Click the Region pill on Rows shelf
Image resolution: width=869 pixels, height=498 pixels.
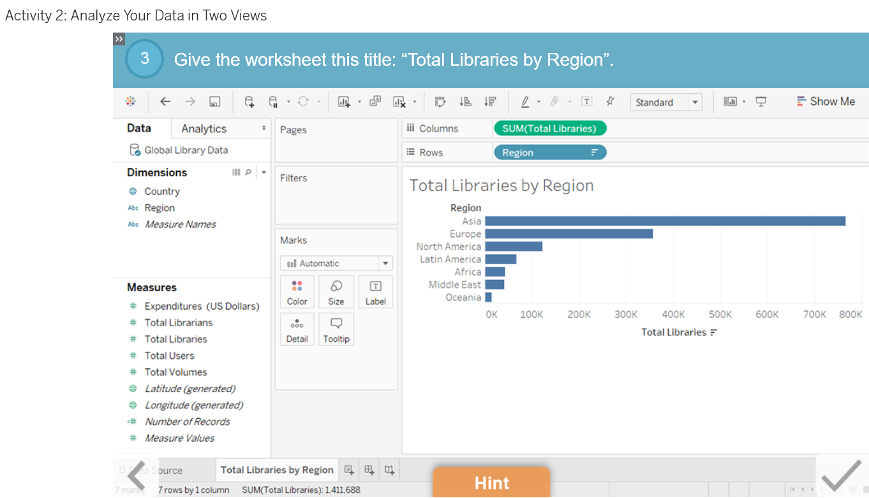coord(550,153)
